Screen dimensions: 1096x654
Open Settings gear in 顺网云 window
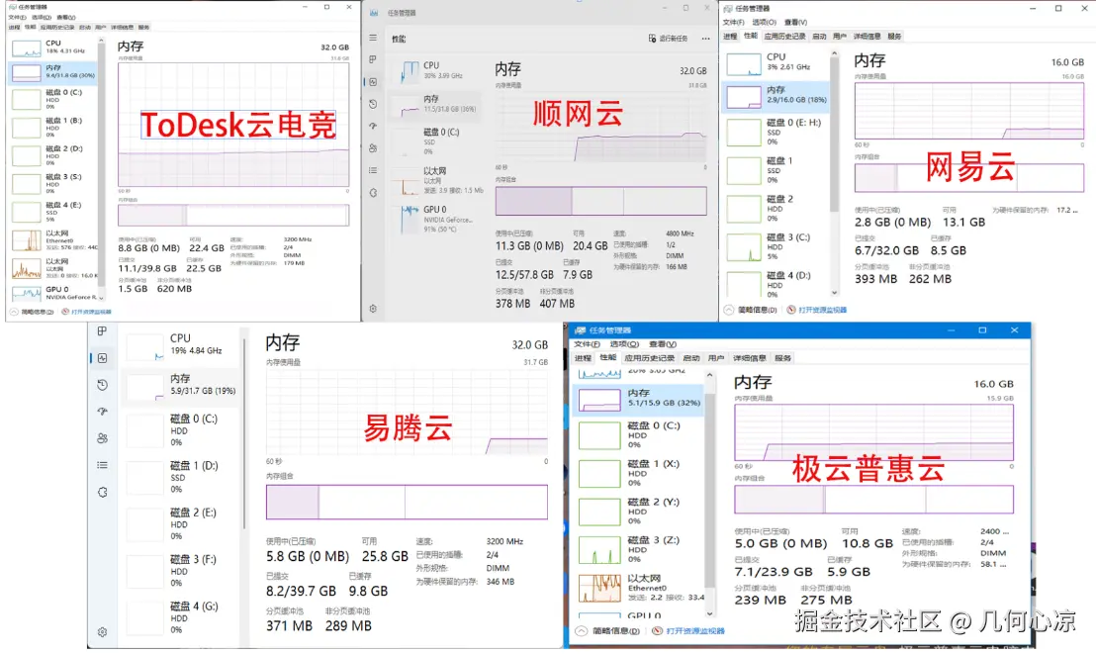(x=373, y=309)
